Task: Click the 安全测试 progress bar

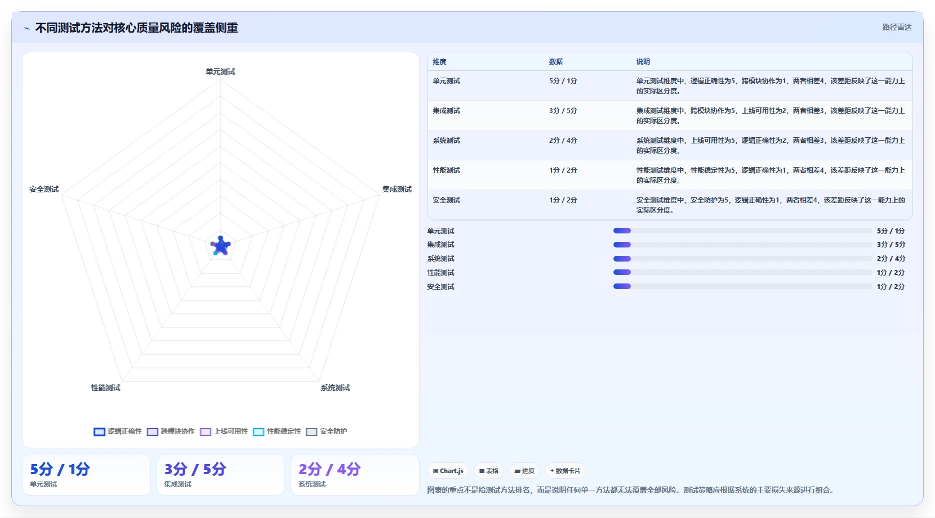Action: (x=742, y=286)
